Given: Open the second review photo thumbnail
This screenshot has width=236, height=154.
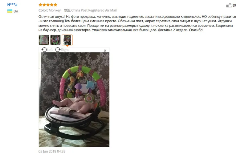Looking at the screenshot, I should pyautogui.click(x=55, y=40).
